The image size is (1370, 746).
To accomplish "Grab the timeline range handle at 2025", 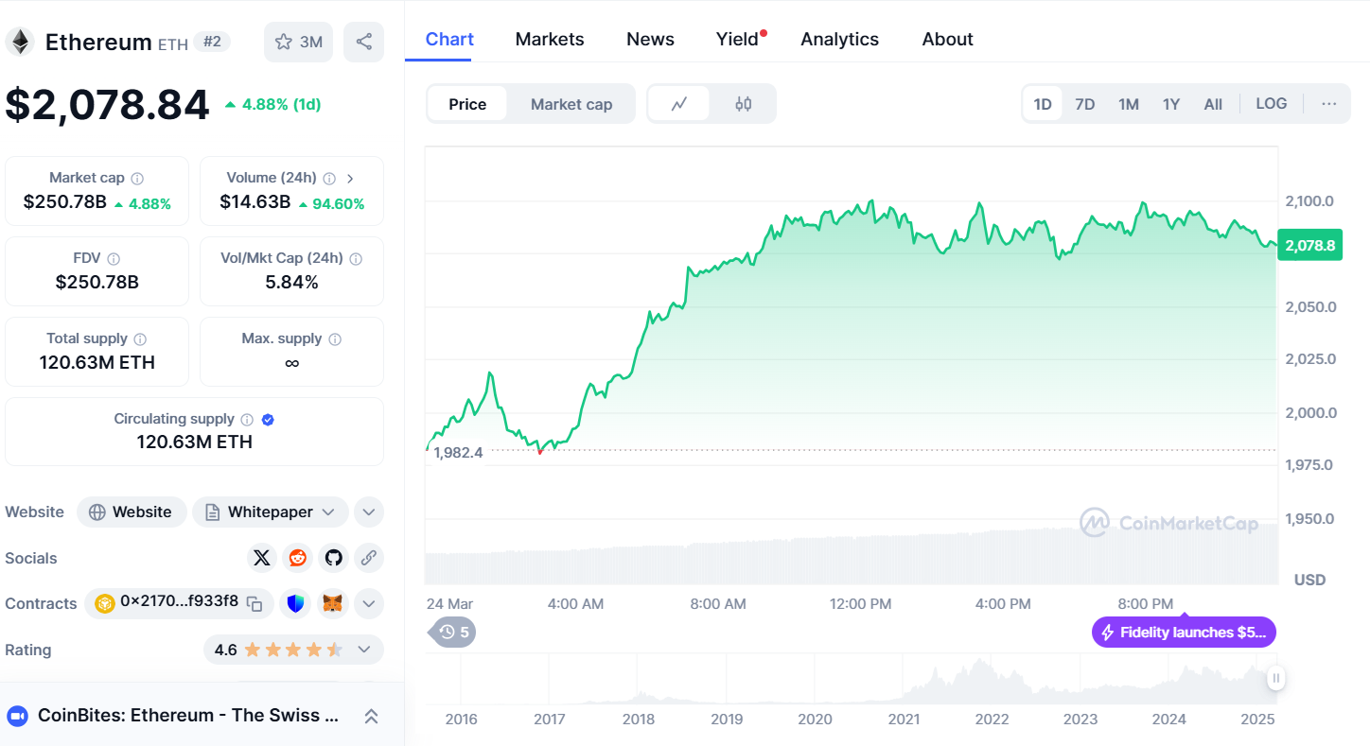I will tap(1276, 677).
